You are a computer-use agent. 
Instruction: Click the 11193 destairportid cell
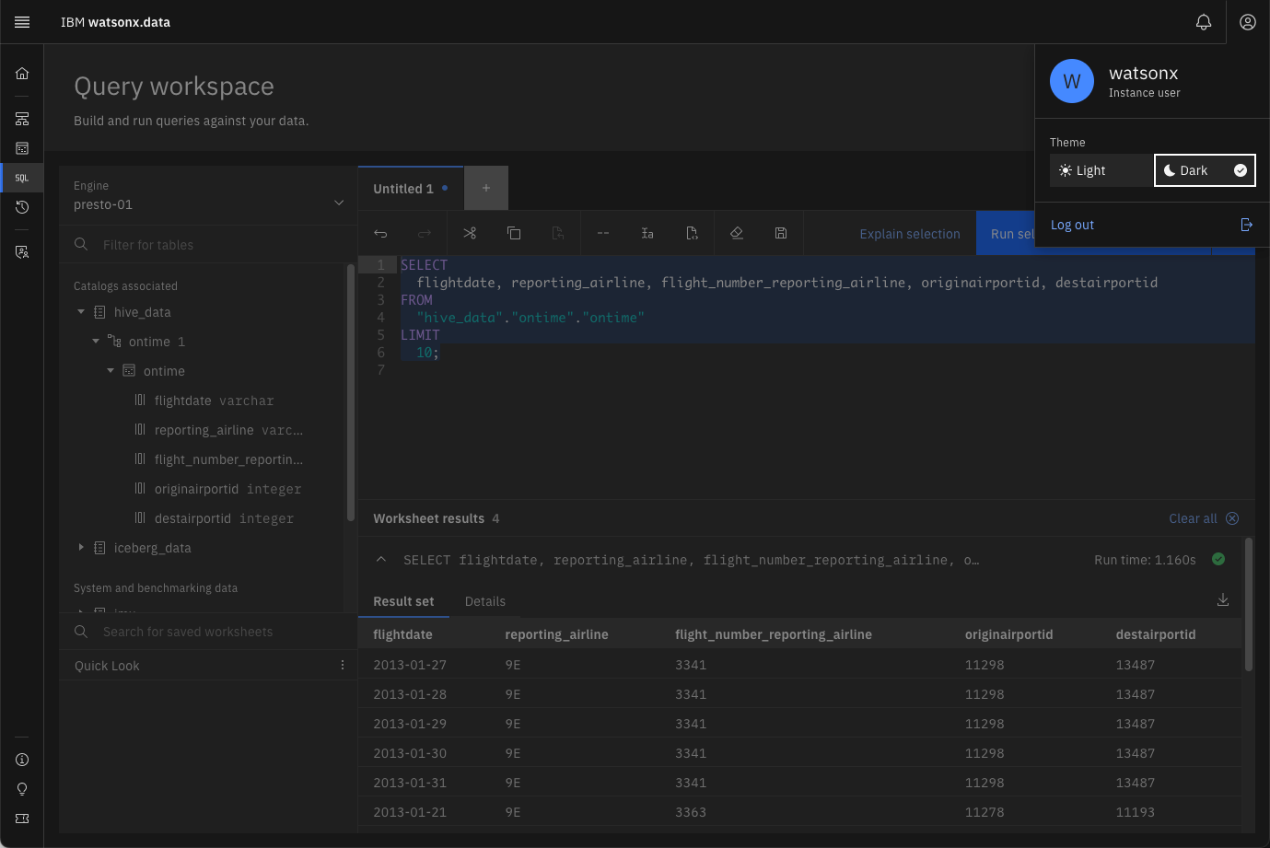1136,812
